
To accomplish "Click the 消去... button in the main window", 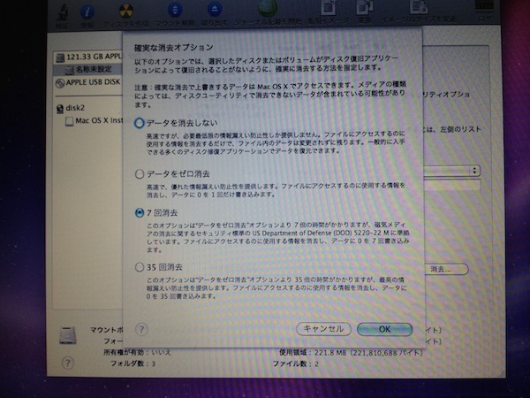I will (x=446, y=270).
